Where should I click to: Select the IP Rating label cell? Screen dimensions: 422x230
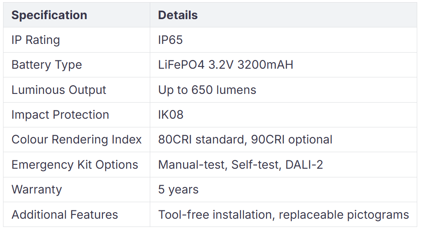pos(36,40)
